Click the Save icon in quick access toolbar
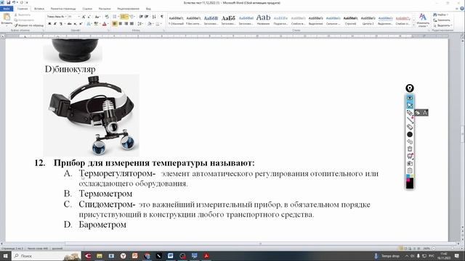 click(x=8, y=2)
